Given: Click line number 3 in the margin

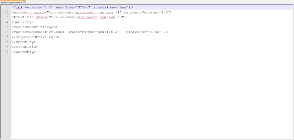Looking at the screenshot, I should point(7,17).
